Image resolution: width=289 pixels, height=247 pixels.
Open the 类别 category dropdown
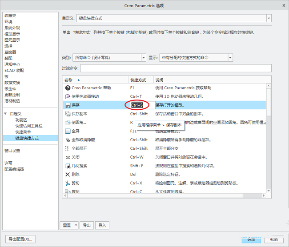pyautogui.click(x=143, y=58)
